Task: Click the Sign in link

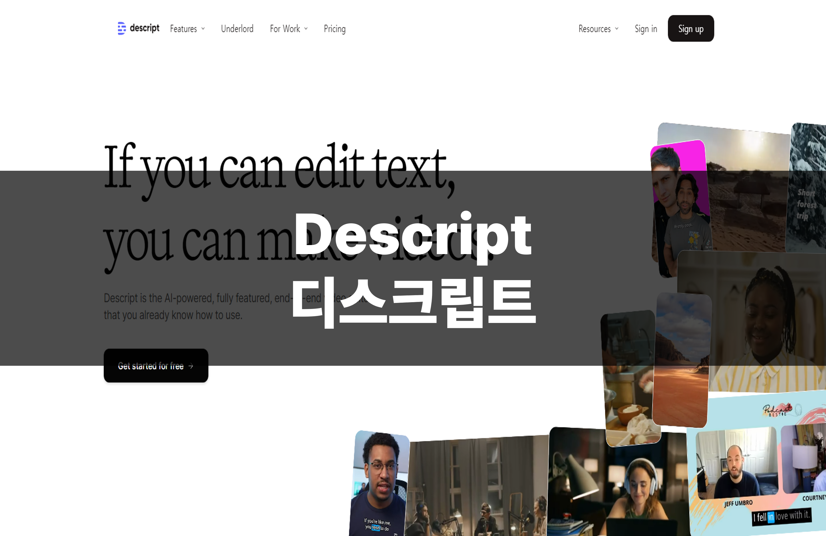Action: pyautogui.click(x=646, y=29)
